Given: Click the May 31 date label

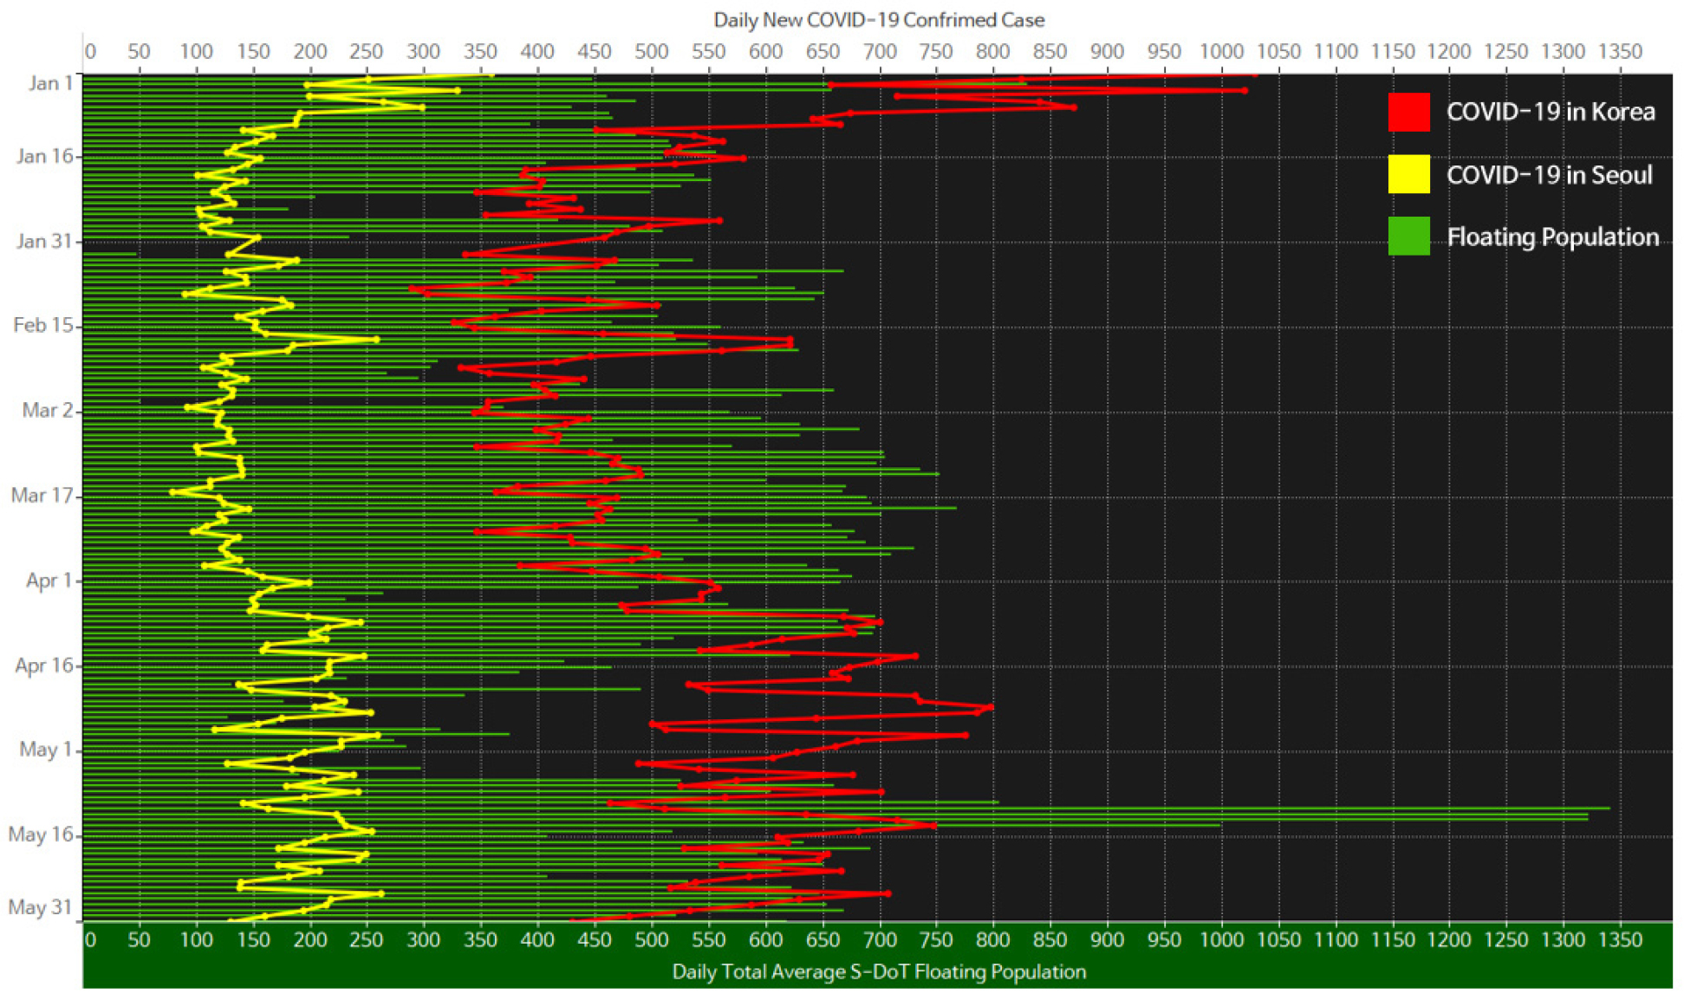Looking at the screenshot, I should [x=40, y=907].
